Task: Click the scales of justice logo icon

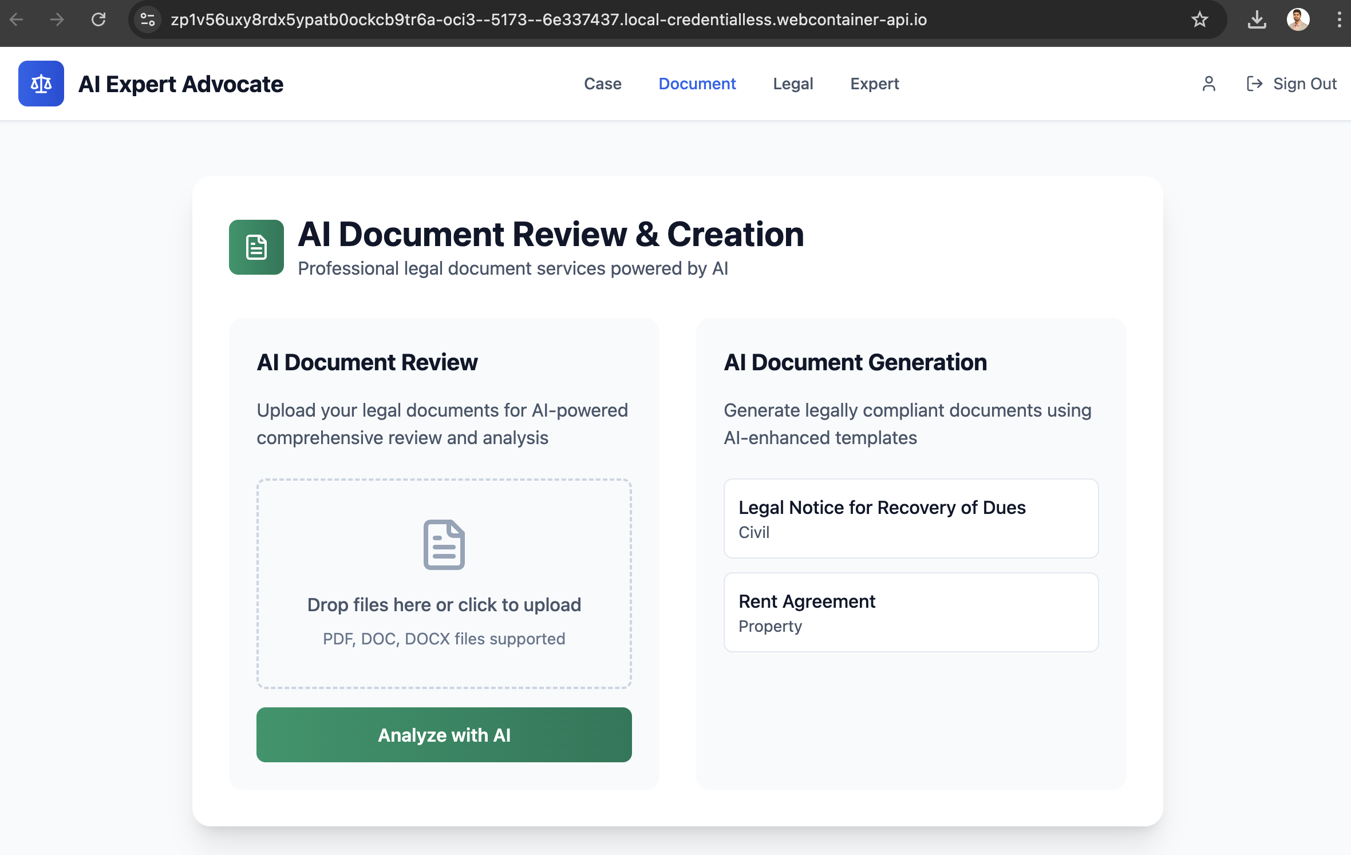Action: [41, 84]
